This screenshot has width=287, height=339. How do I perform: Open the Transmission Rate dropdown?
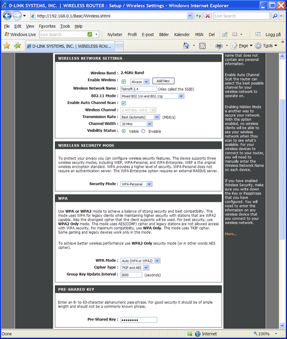pos(140,117)
